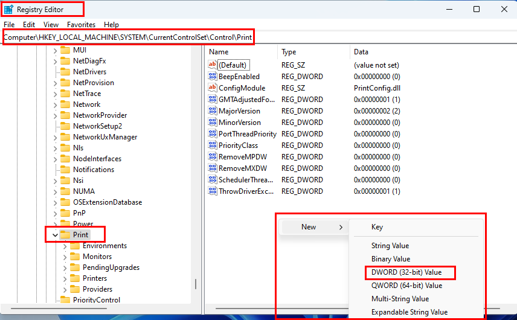Click the ThrowDriverExc... DWORD value icon
The image size is (517, 320).
(213, 191)
